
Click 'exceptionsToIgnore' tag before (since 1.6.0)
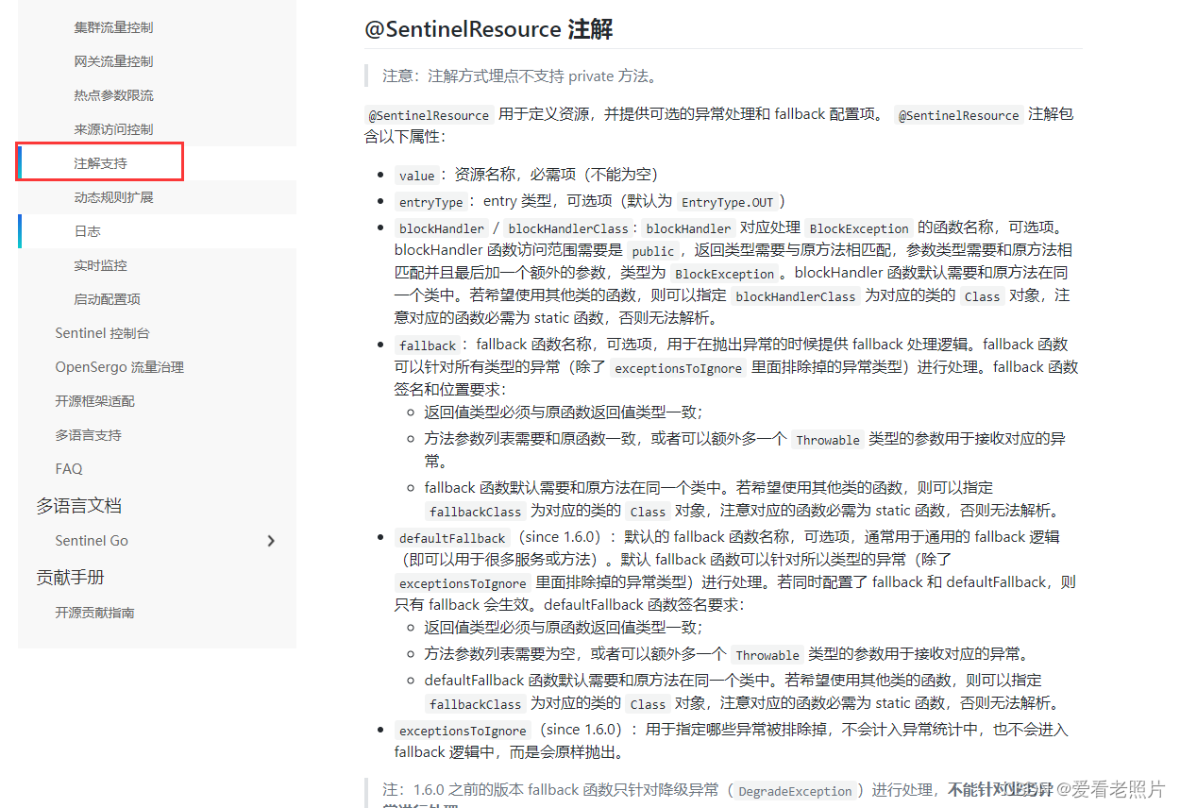463,731
